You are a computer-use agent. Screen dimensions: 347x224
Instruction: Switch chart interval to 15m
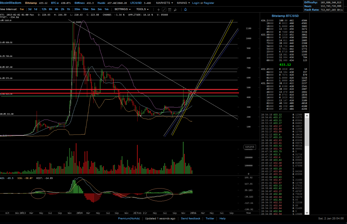(x=86, y=9)
